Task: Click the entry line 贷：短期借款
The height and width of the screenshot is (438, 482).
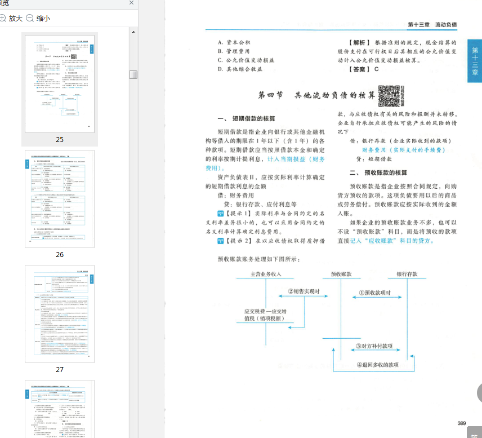Action: 374,159
